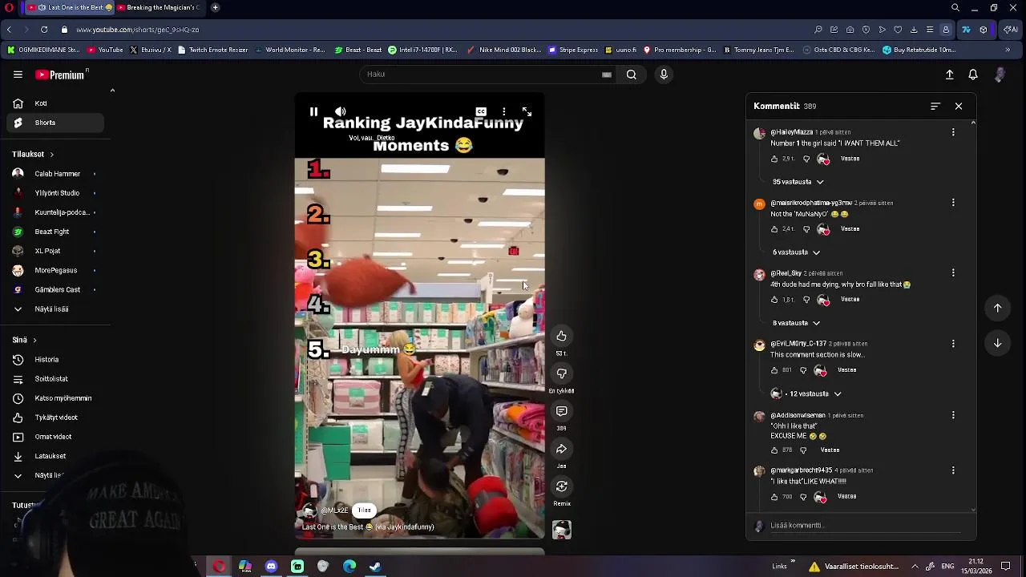Reply to @markgarbrecht9435 via Vastaa

click(846, 497)
